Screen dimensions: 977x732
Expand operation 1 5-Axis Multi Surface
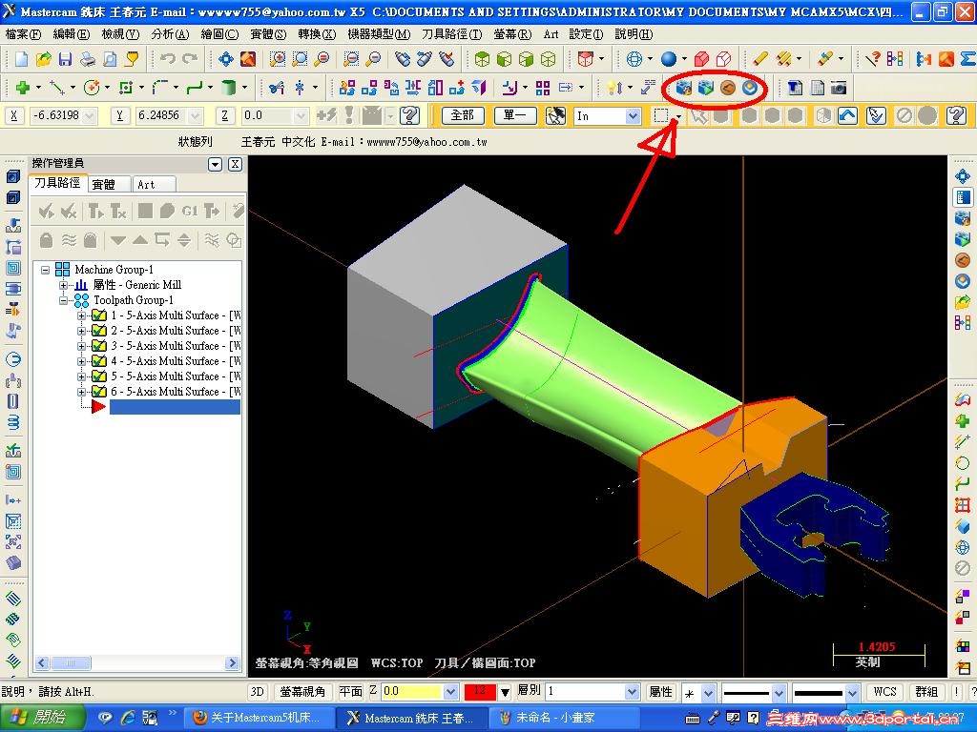pyautogui.click(x=82, y=315)
